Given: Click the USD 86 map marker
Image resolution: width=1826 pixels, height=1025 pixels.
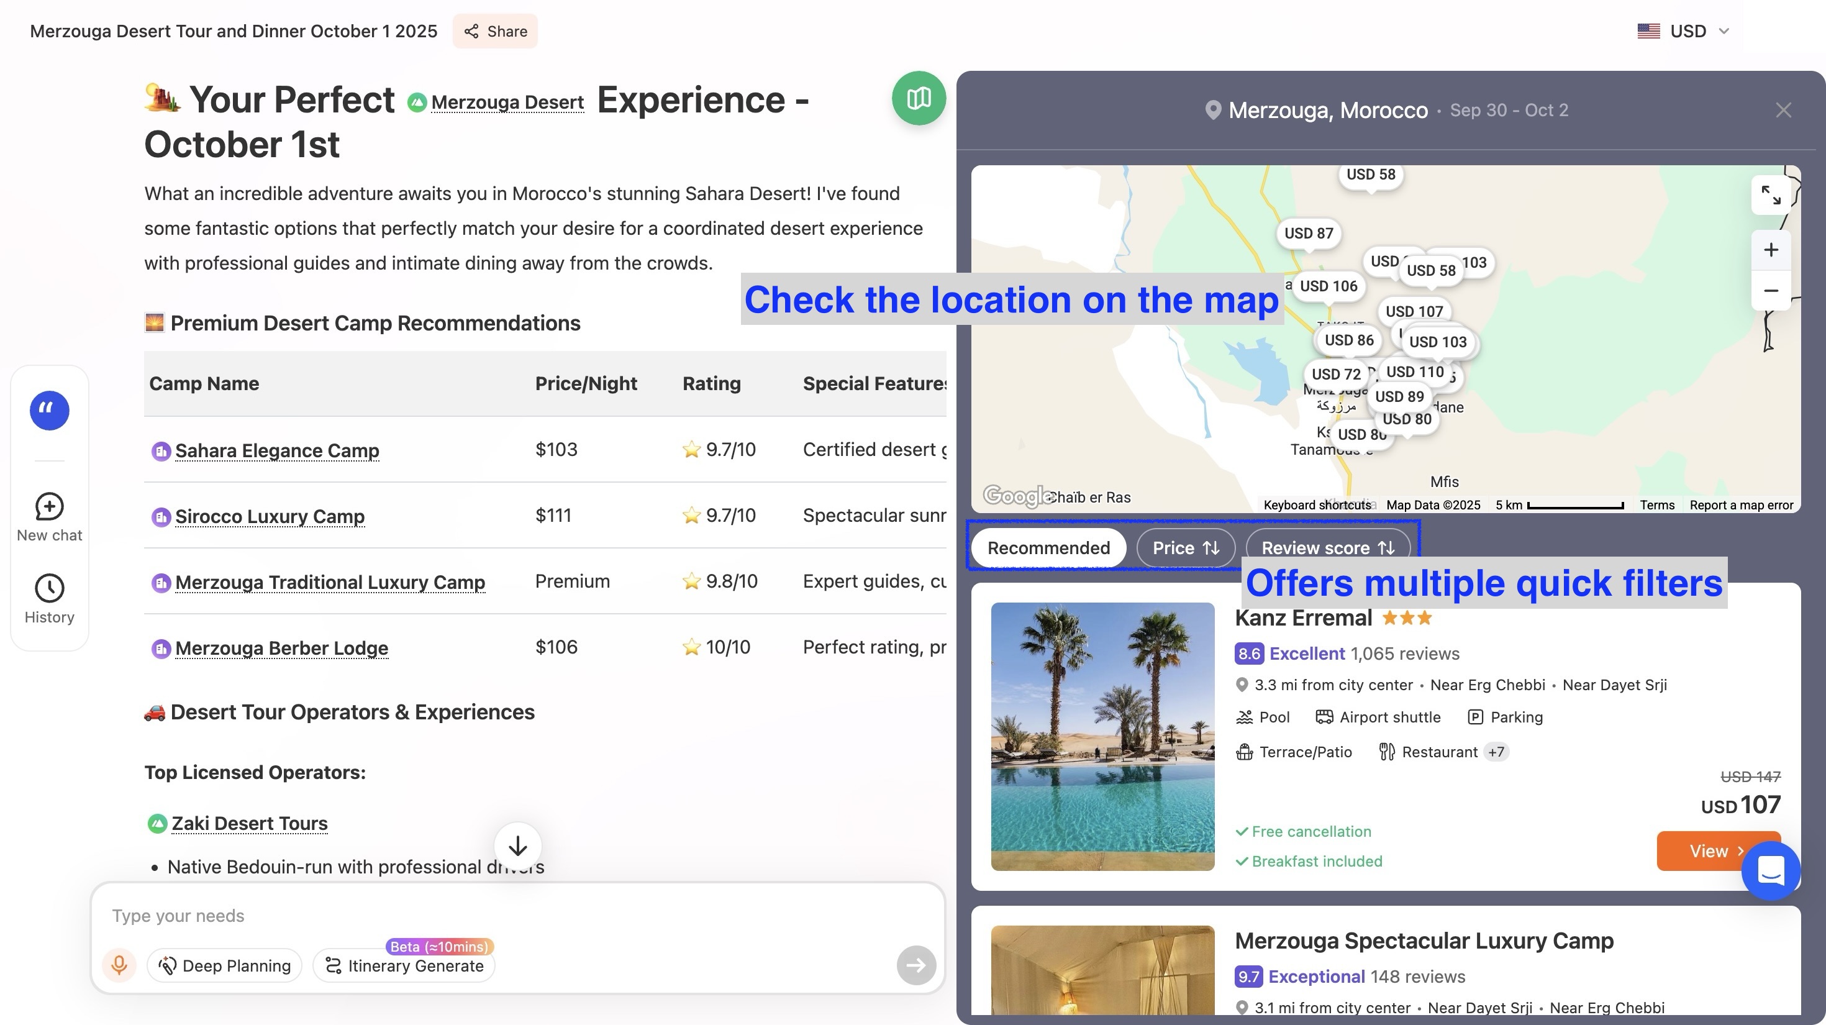Looking at the screenshot, I should coord(1348,340).
